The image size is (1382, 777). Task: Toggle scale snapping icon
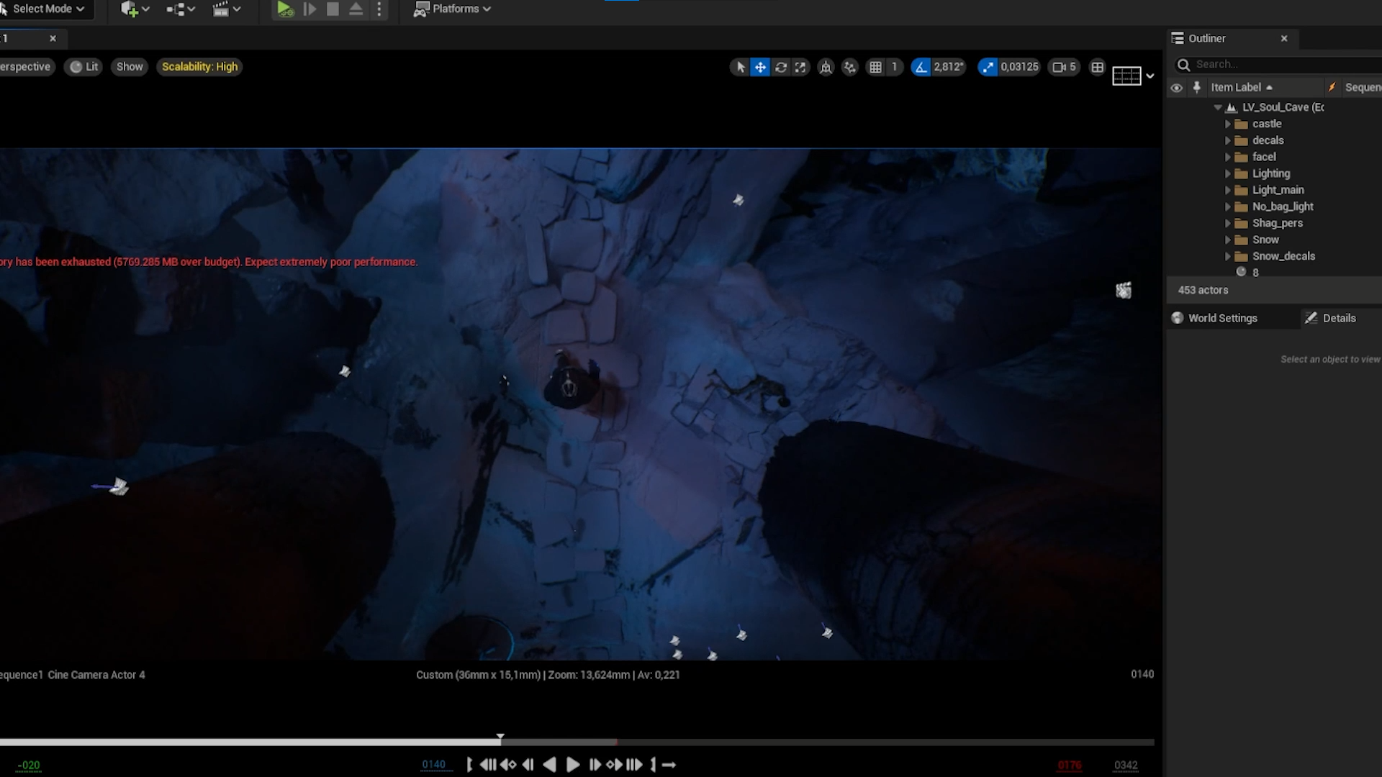point(988,67)
